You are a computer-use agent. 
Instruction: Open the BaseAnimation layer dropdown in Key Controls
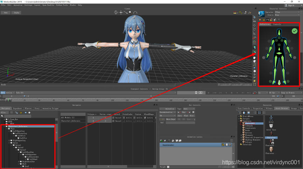click(167, 112)
